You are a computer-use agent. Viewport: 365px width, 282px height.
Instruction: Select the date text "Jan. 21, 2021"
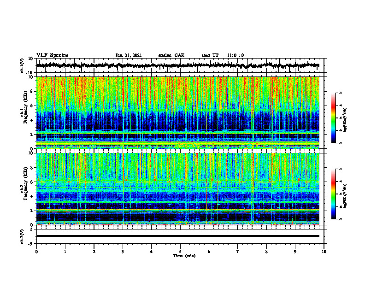129,55
